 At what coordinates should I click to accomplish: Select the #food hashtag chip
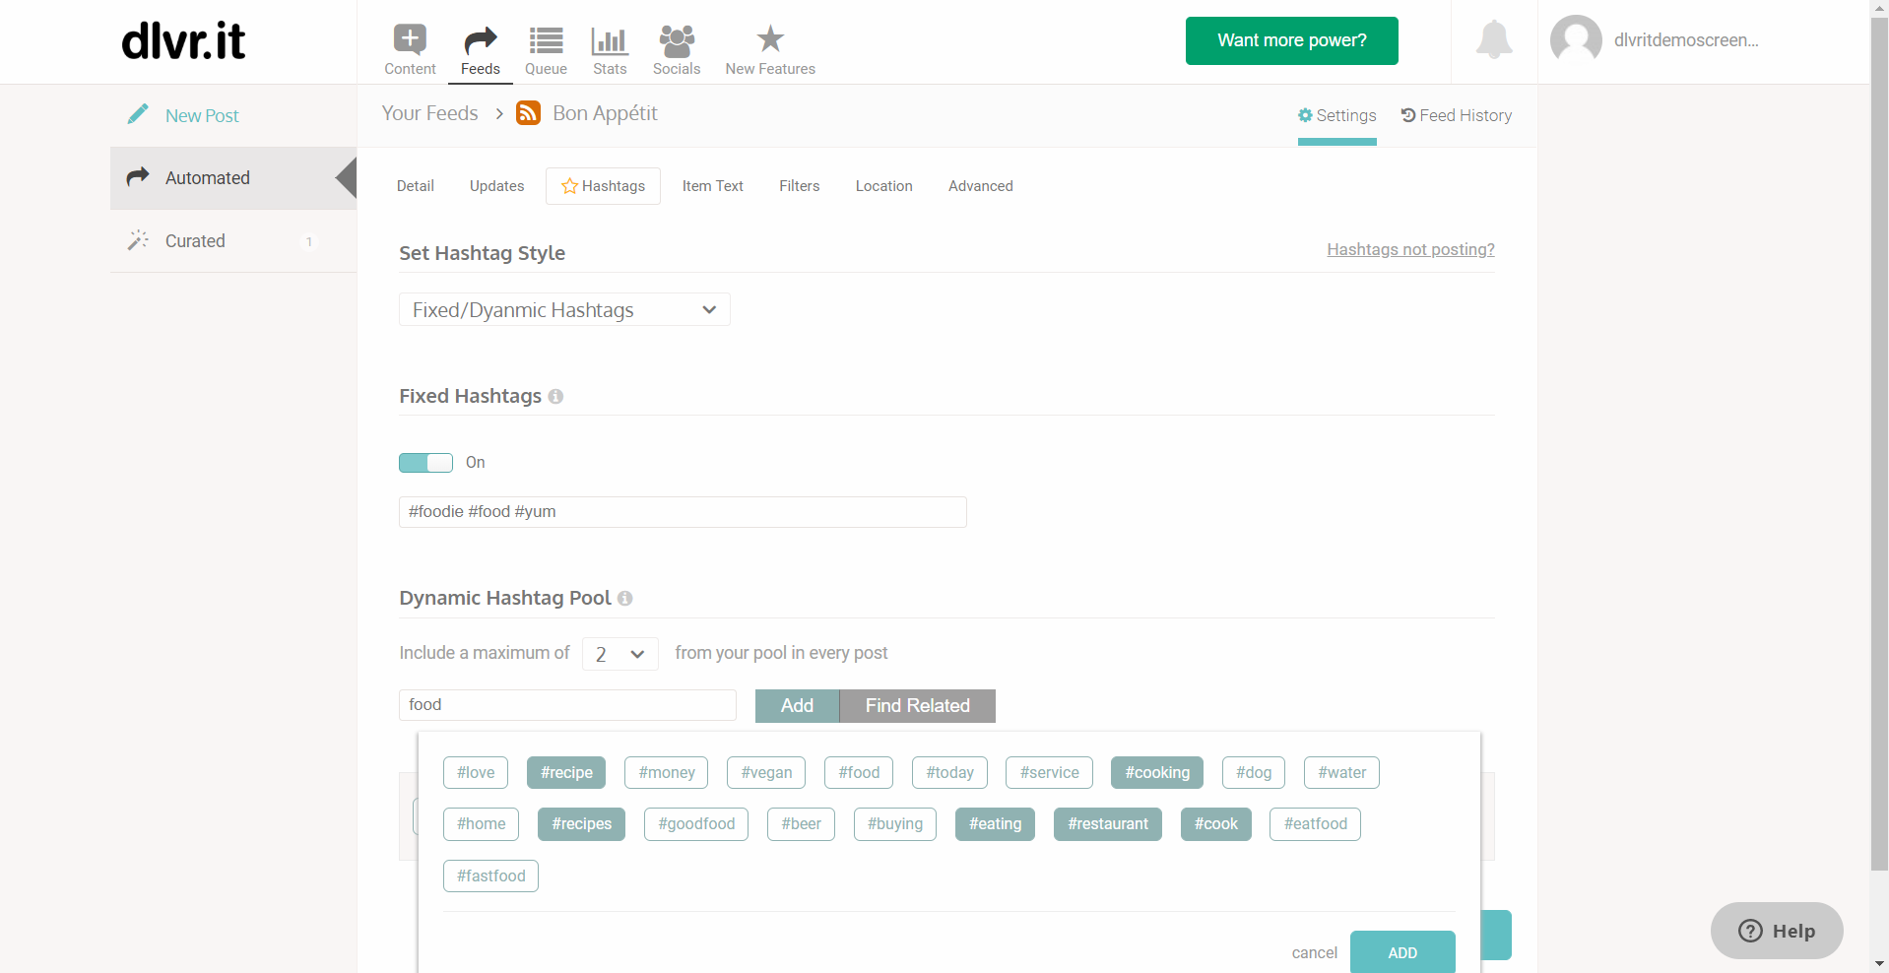point(859,773)
